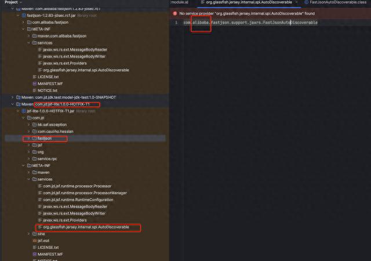The image size is (371, 261).
Task: Expand the service.rpc package
Action: (28, 159)
